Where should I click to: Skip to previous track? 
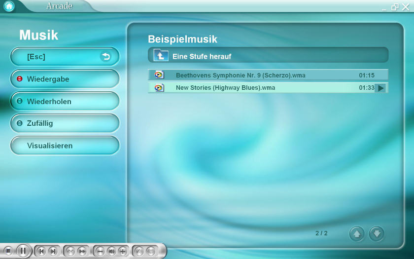click(x=41, y=251)
